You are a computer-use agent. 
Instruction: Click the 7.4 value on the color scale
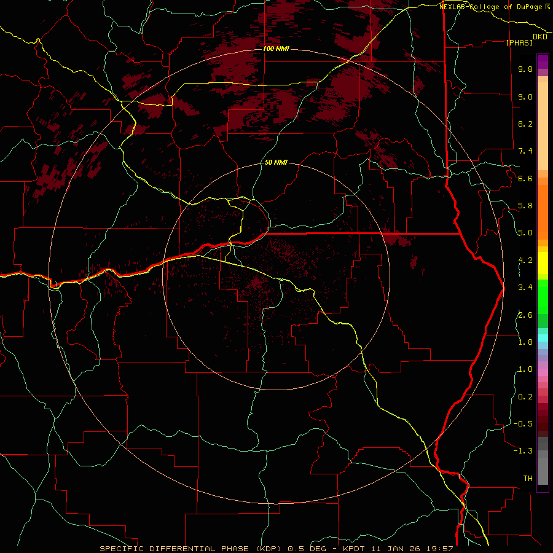(x=525, y=151)
